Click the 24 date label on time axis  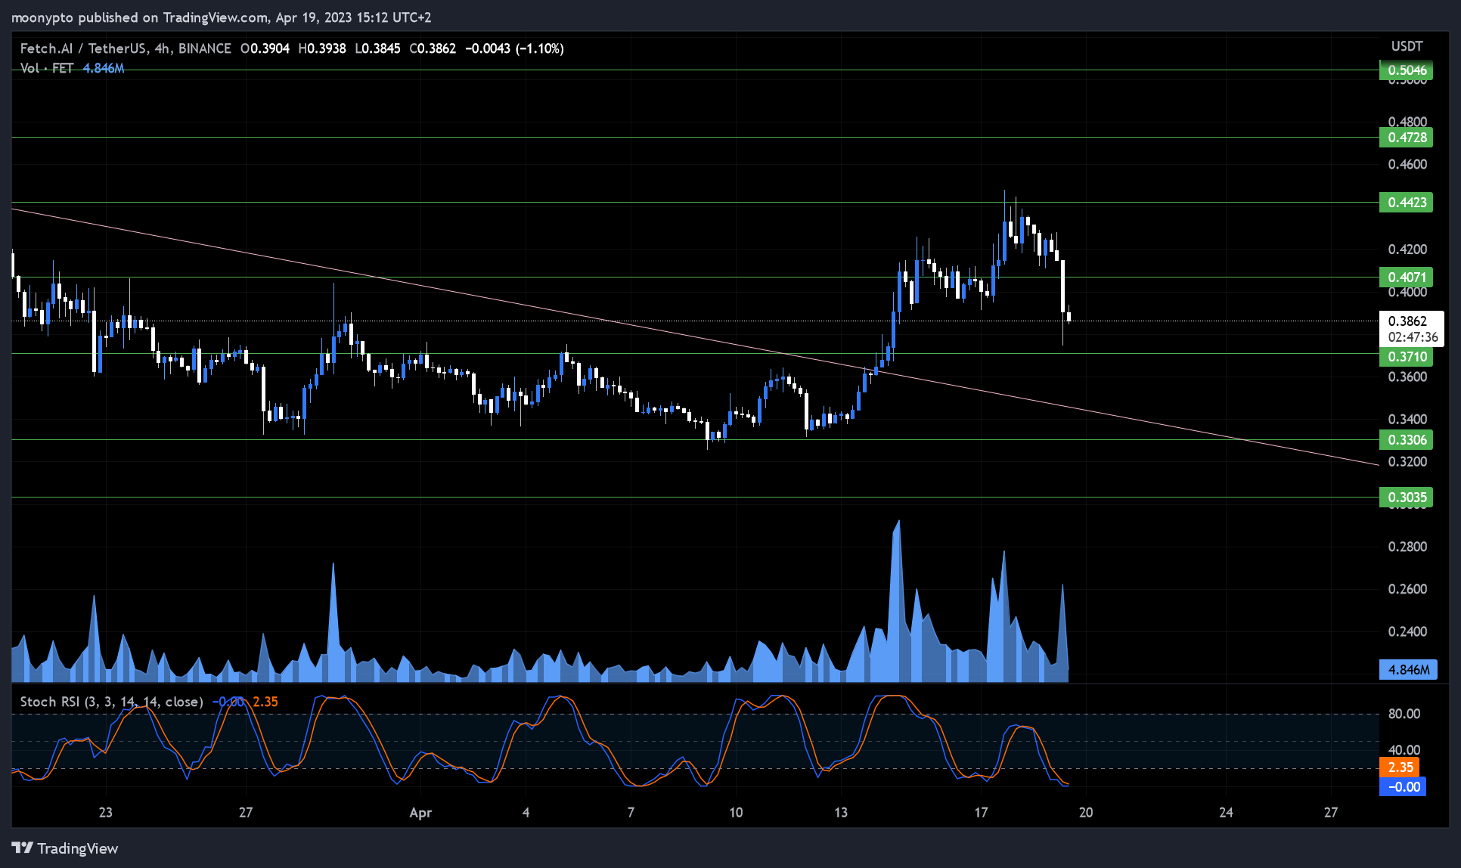[1226, 812]
